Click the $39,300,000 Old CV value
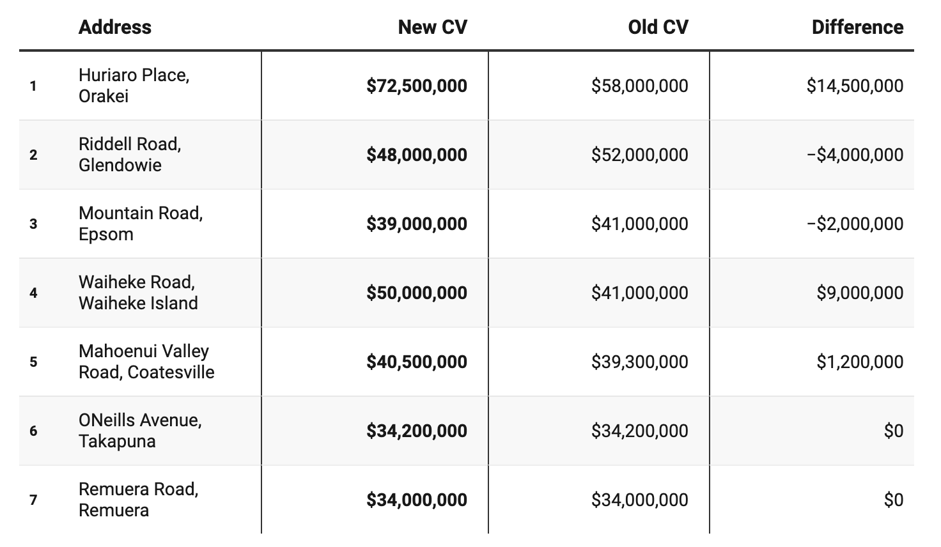941x547 pixels. [x=639, y=362]
